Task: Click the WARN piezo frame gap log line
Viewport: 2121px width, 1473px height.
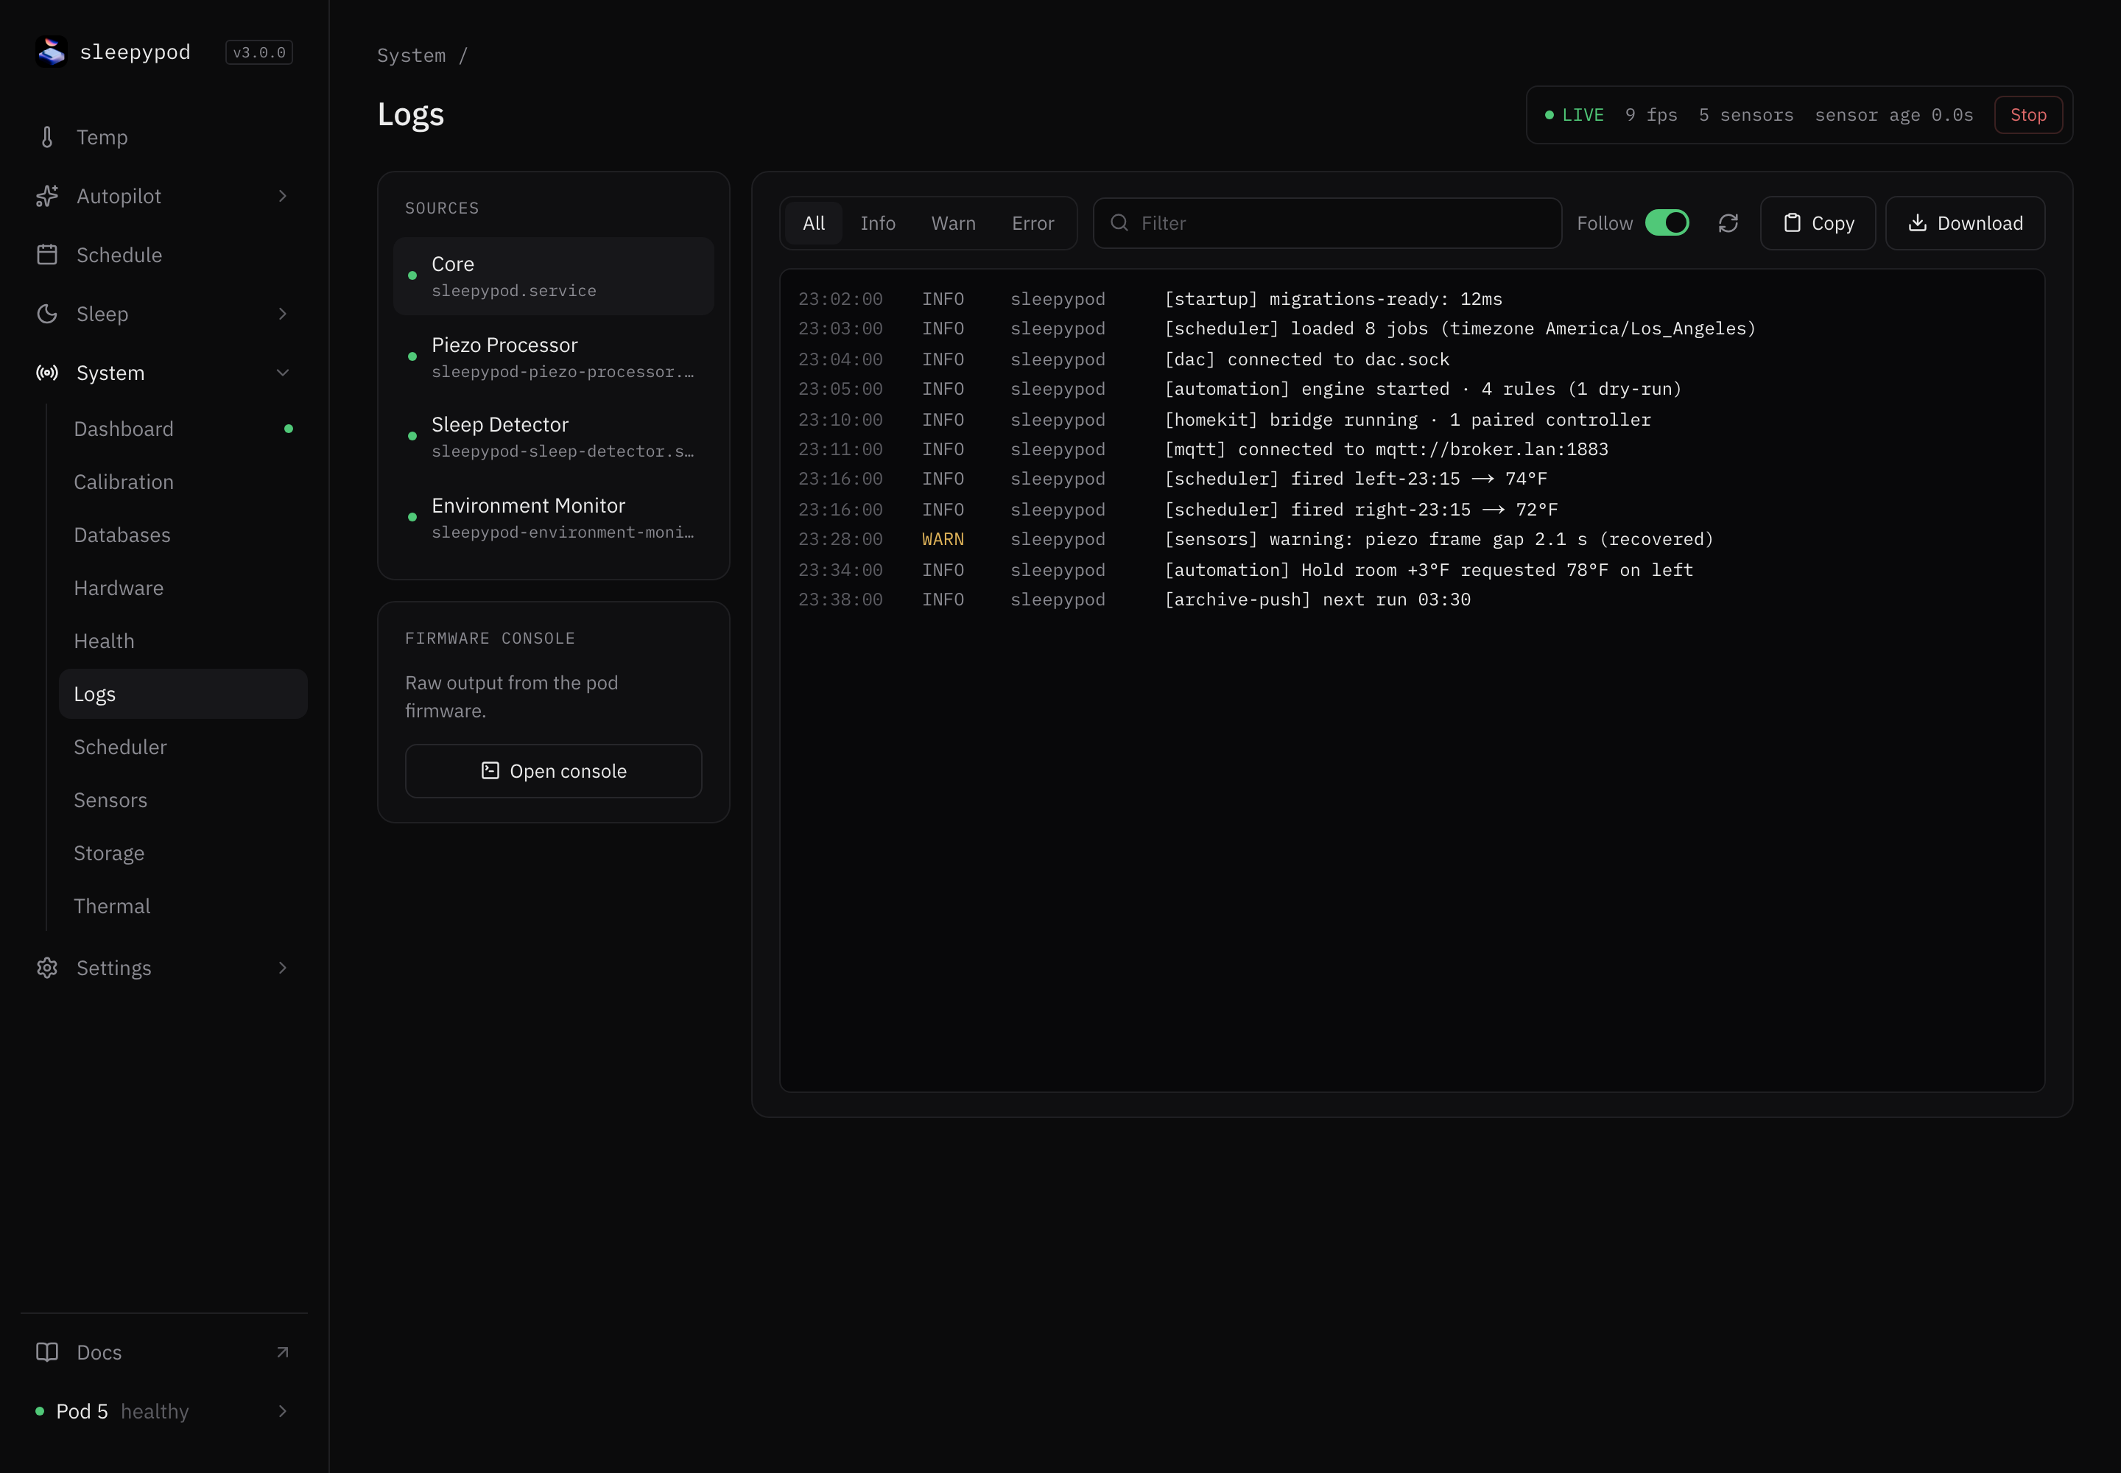Action: coord(1412,539)
